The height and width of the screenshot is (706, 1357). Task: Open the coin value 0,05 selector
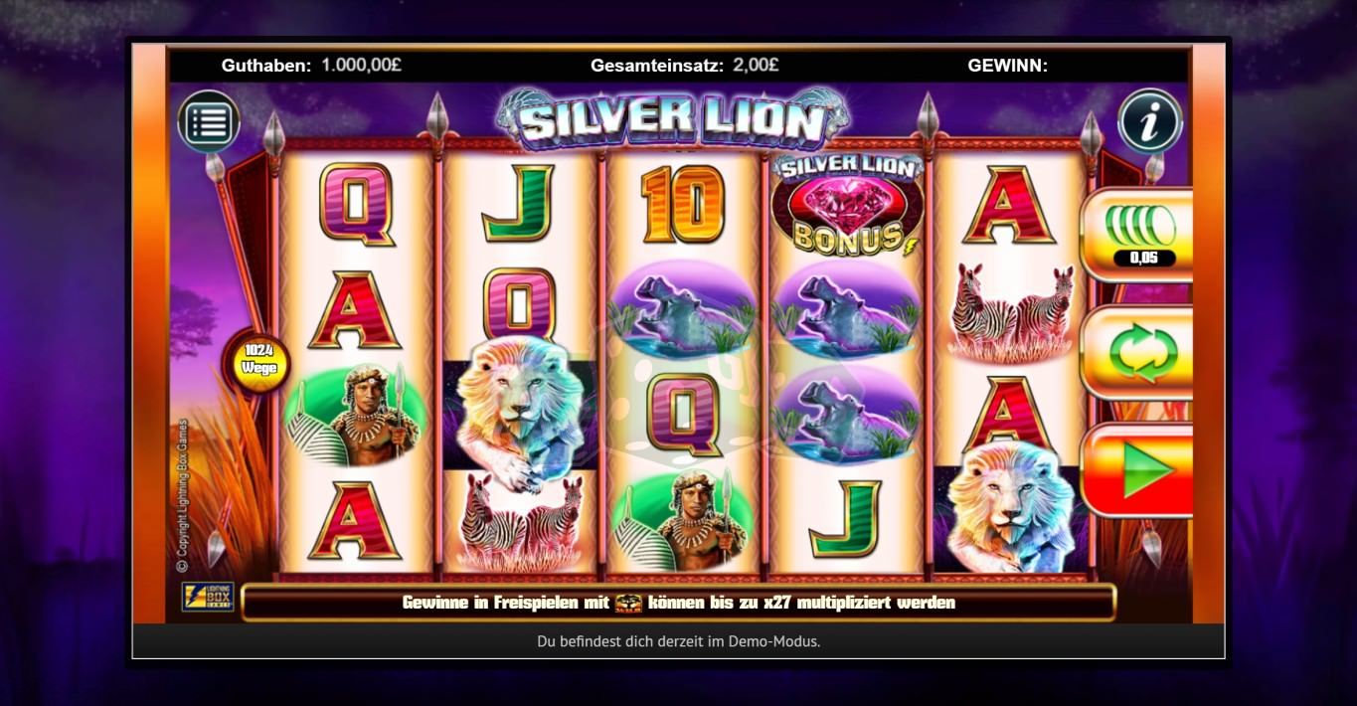tap(1136, 235)
